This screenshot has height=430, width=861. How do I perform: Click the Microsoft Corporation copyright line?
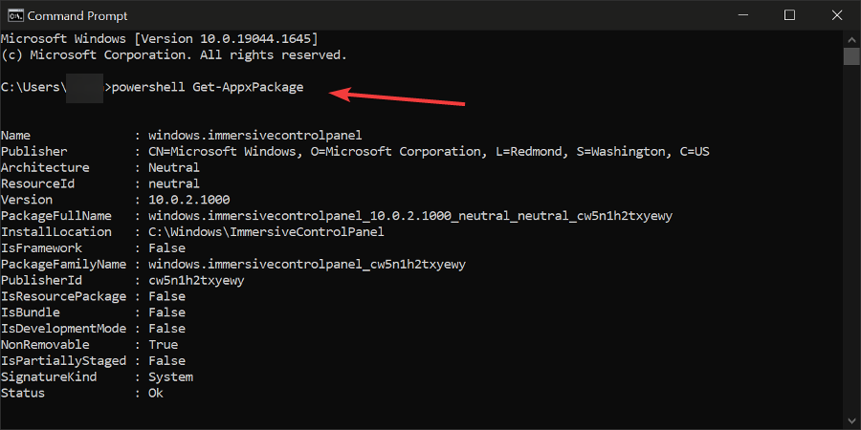point(173,54)
